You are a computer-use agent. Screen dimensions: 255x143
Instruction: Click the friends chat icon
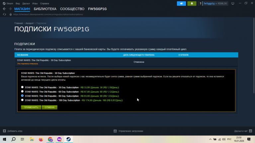250,131
